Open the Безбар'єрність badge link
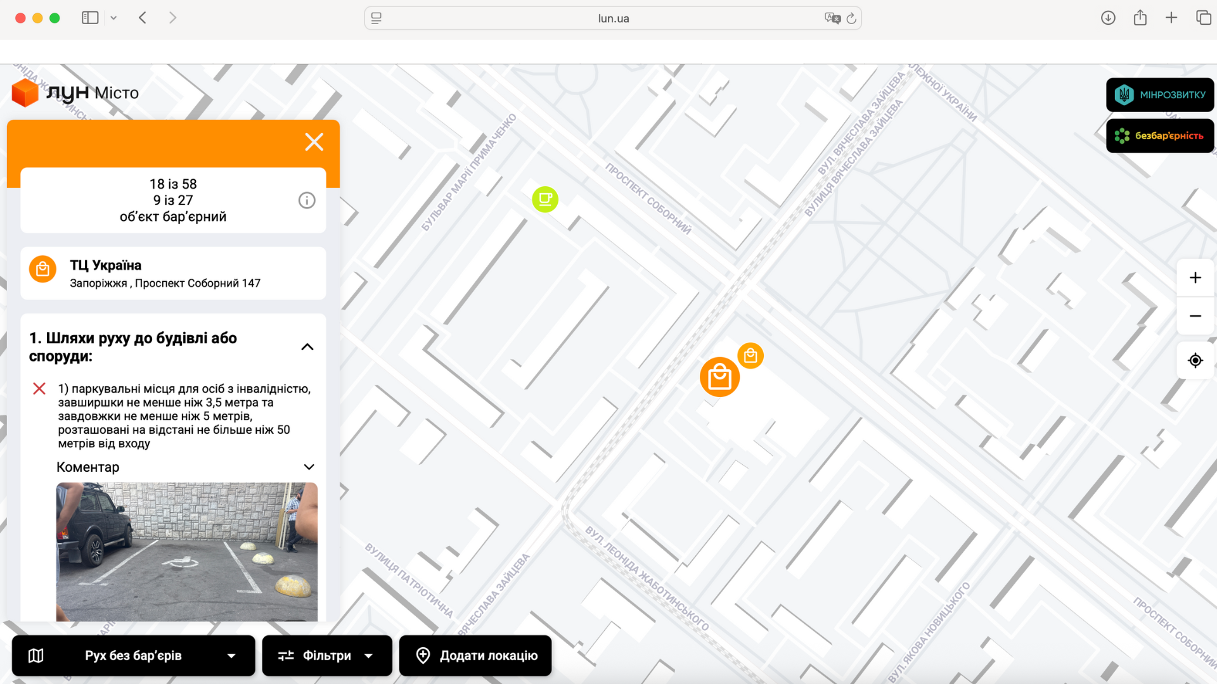Screen dimensions: 1217x684 coord(1159,136)
